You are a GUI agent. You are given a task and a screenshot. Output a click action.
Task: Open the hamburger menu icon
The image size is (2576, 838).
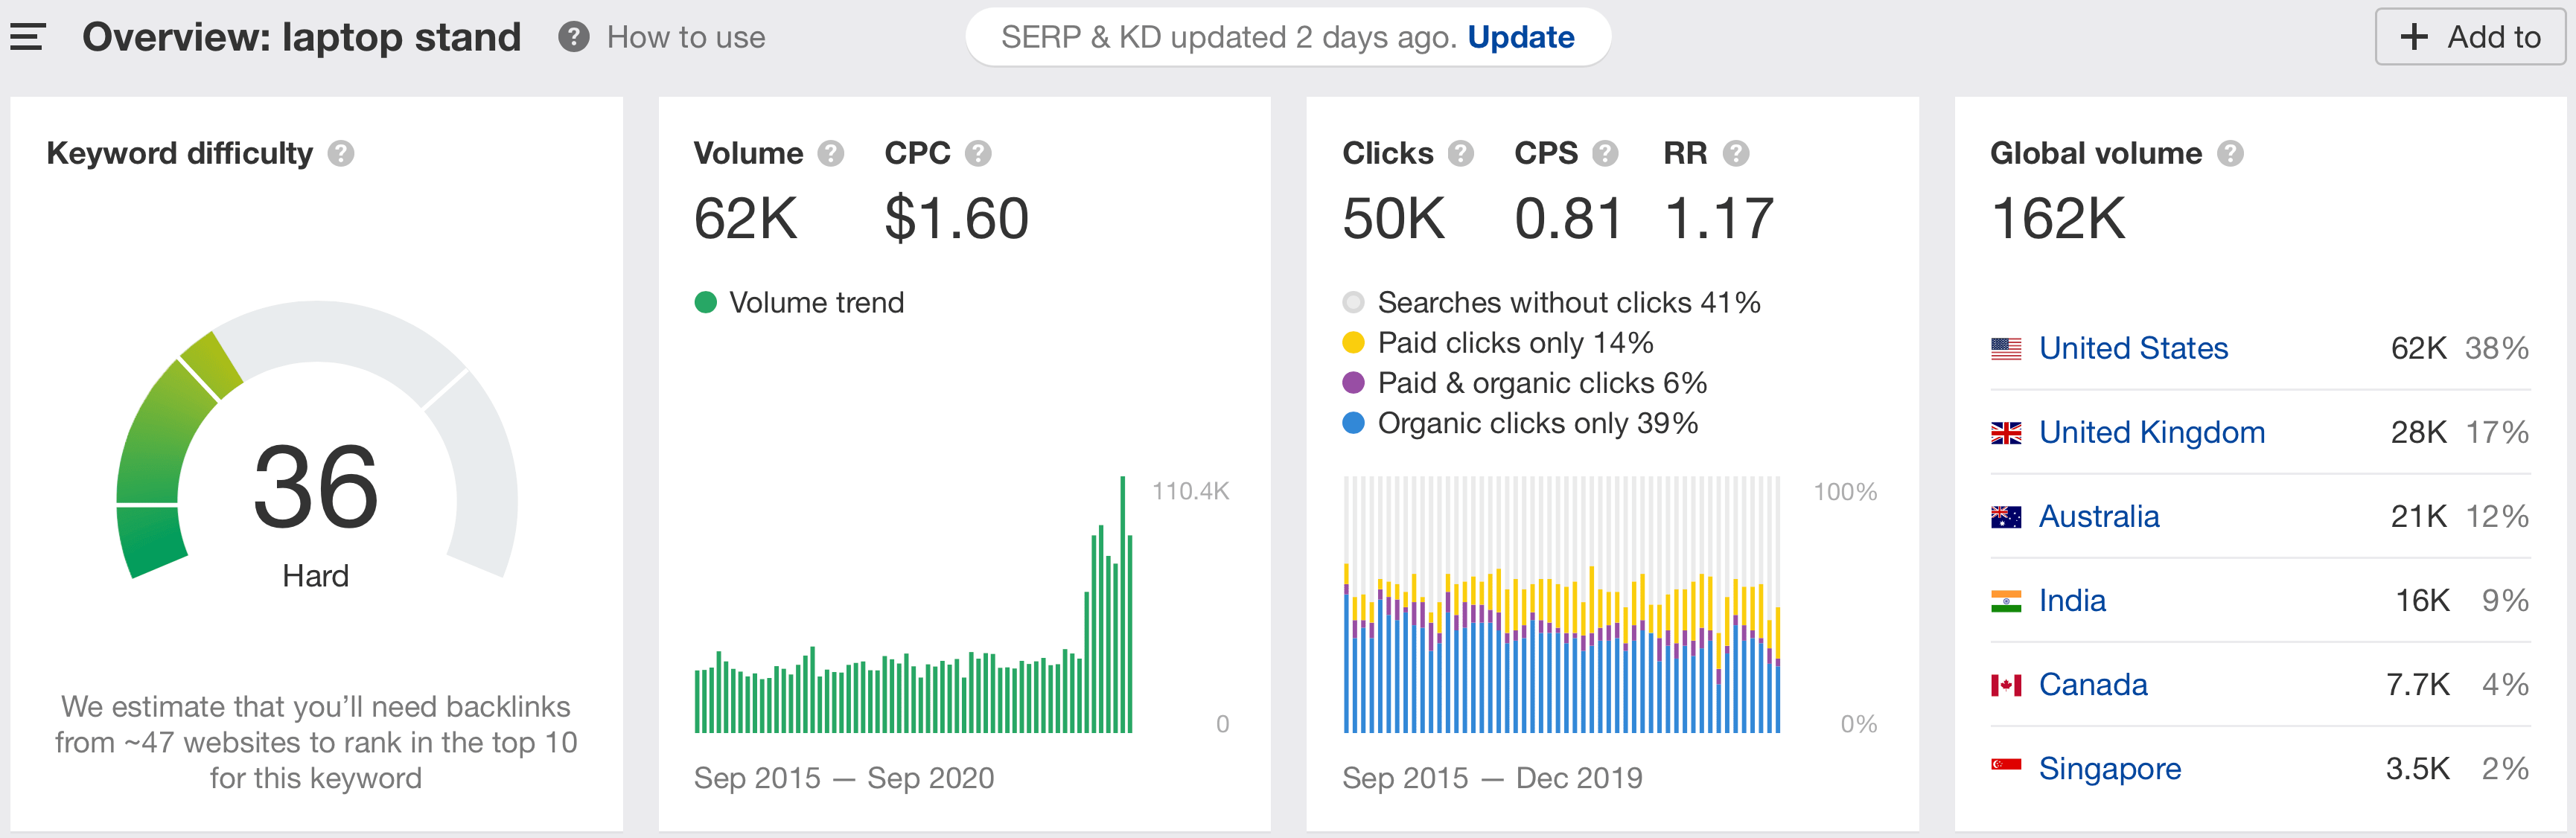(x=27, y=37)
